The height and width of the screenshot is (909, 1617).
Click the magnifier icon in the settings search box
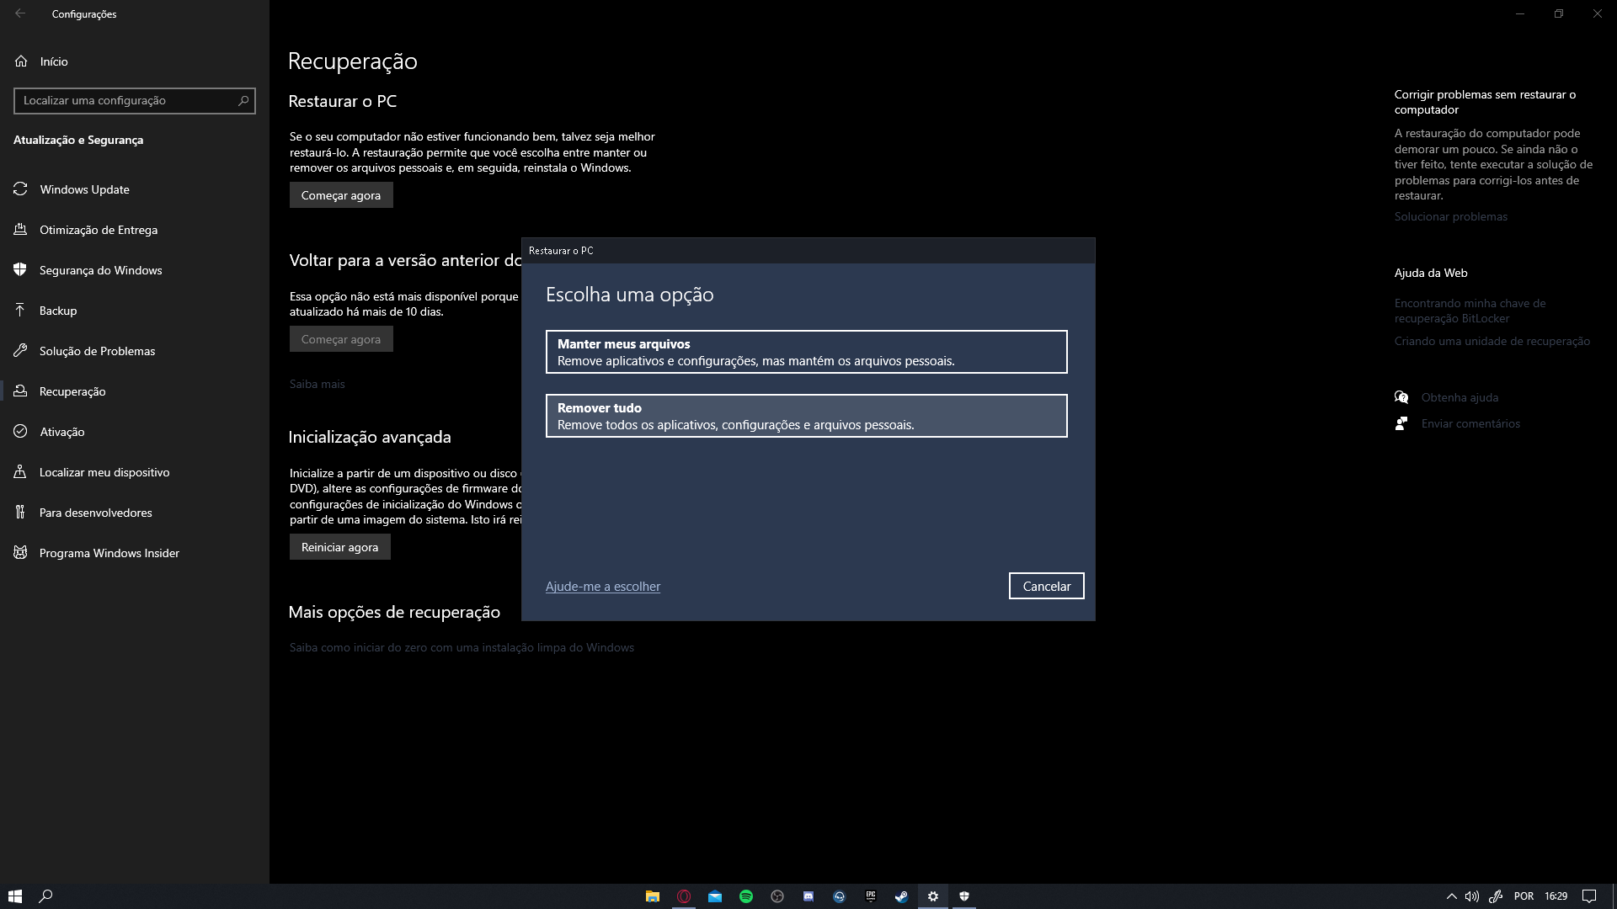point(243,100)
